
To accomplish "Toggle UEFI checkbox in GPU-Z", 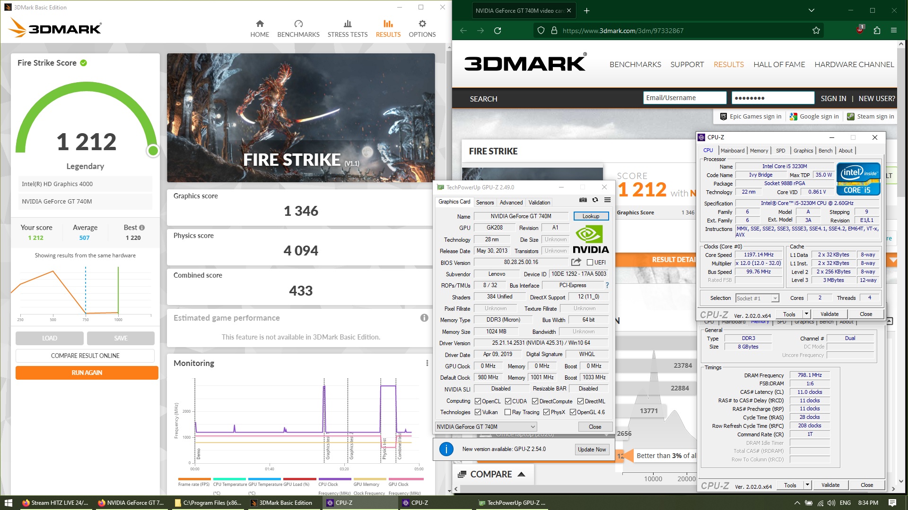I will [x=590, y=263].
